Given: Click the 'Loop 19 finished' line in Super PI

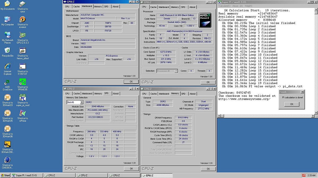Looking at the screenshot, I should click(249, 83).
